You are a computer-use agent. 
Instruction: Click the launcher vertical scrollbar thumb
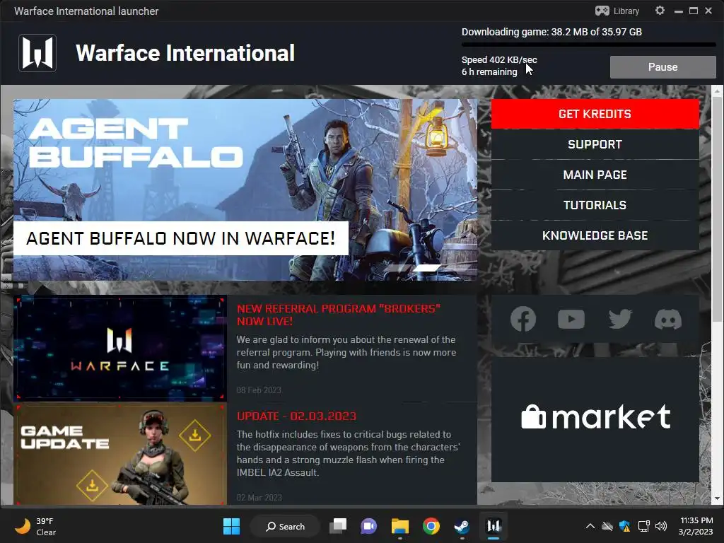click(x=717, y=209)
